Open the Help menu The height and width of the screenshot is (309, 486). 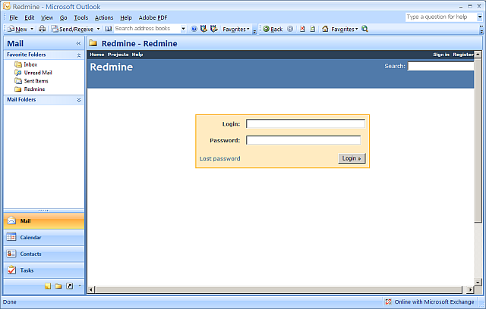pos(126,17)
